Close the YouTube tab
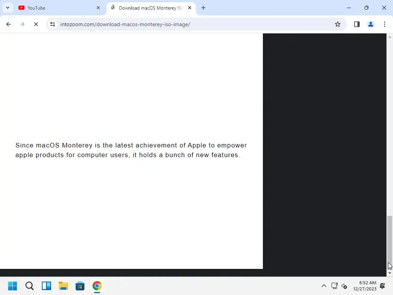 pyautogui.click(x=98, y=8)
